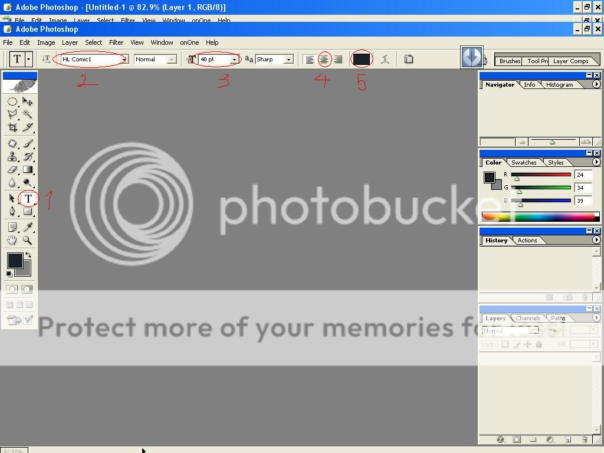
Task: Switch to Standard editing mode
Action: tap(12, 289)
